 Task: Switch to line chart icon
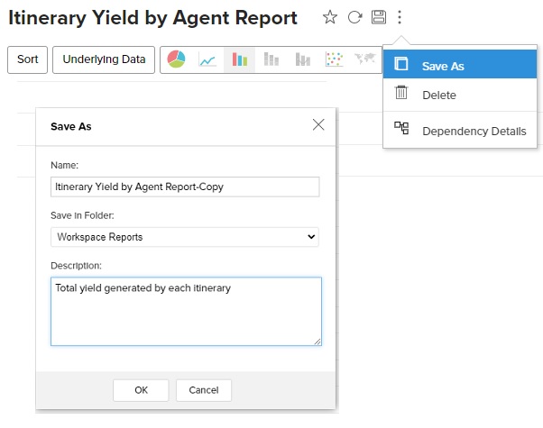[x=207, y=59]
